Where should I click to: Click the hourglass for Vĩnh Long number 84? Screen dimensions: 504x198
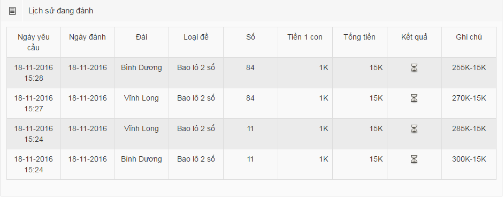tap(414, 98)
